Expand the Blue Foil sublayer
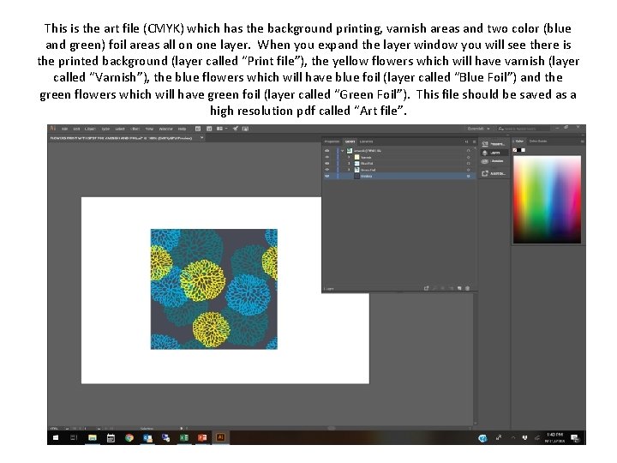Viewport: 617px width, 463px height. (x=349, y=164)
